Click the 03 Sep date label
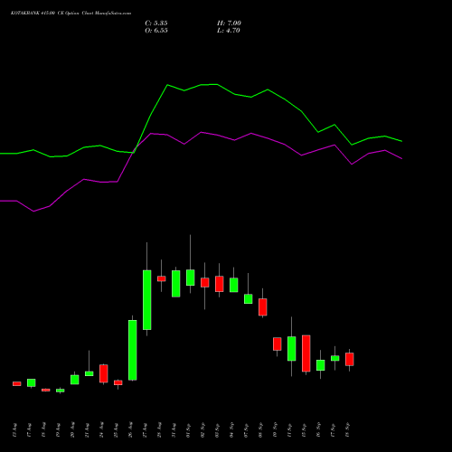This screenshot has width=452, height=452. pos(217,429)
